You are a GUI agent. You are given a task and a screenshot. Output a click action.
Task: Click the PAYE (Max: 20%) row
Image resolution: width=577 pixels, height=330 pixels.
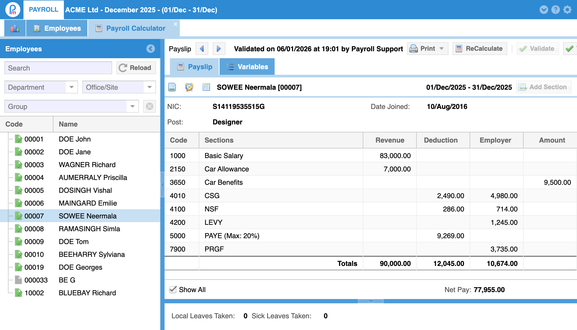[371, 236]
